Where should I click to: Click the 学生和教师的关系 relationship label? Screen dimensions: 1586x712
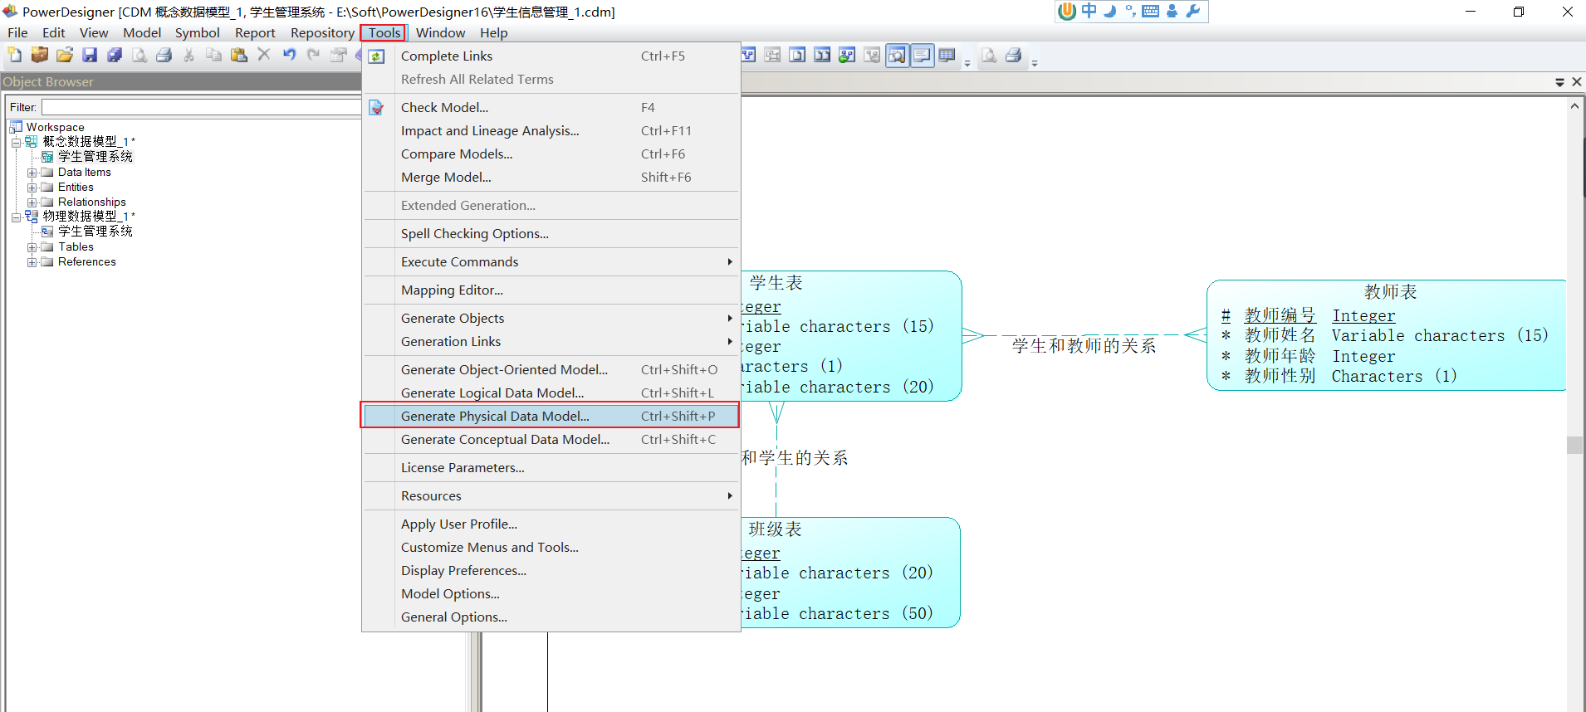[x=1084, y=345]
